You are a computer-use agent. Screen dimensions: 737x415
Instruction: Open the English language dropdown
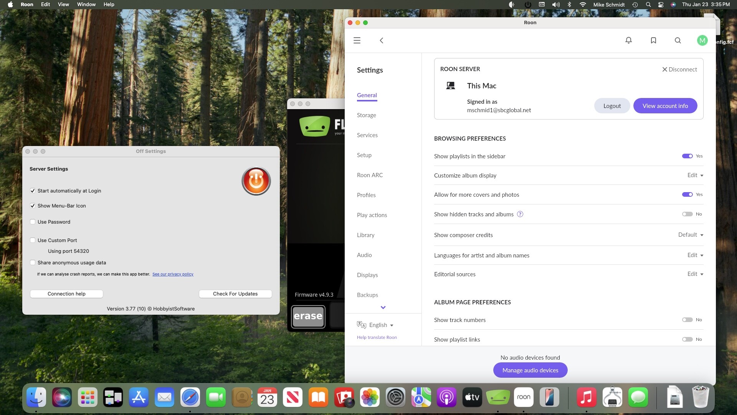pos(375,325)
